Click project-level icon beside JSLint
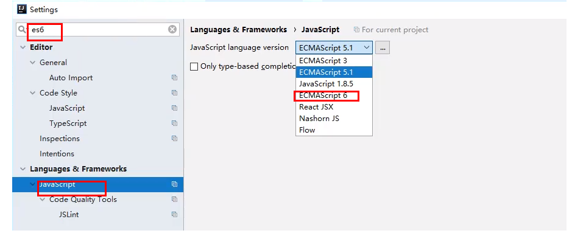Screen dimensions: 586x236 pos(174,215)
